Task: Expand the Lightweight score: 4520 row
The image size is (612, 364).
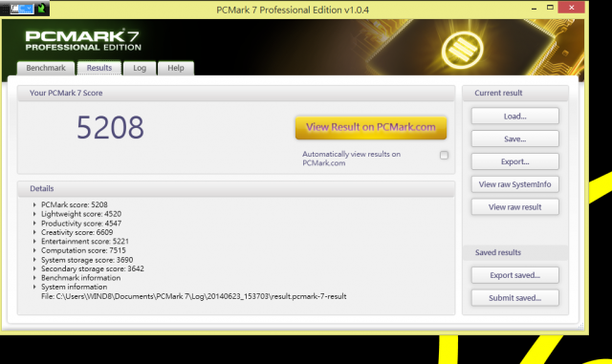Action: (34, 214)
